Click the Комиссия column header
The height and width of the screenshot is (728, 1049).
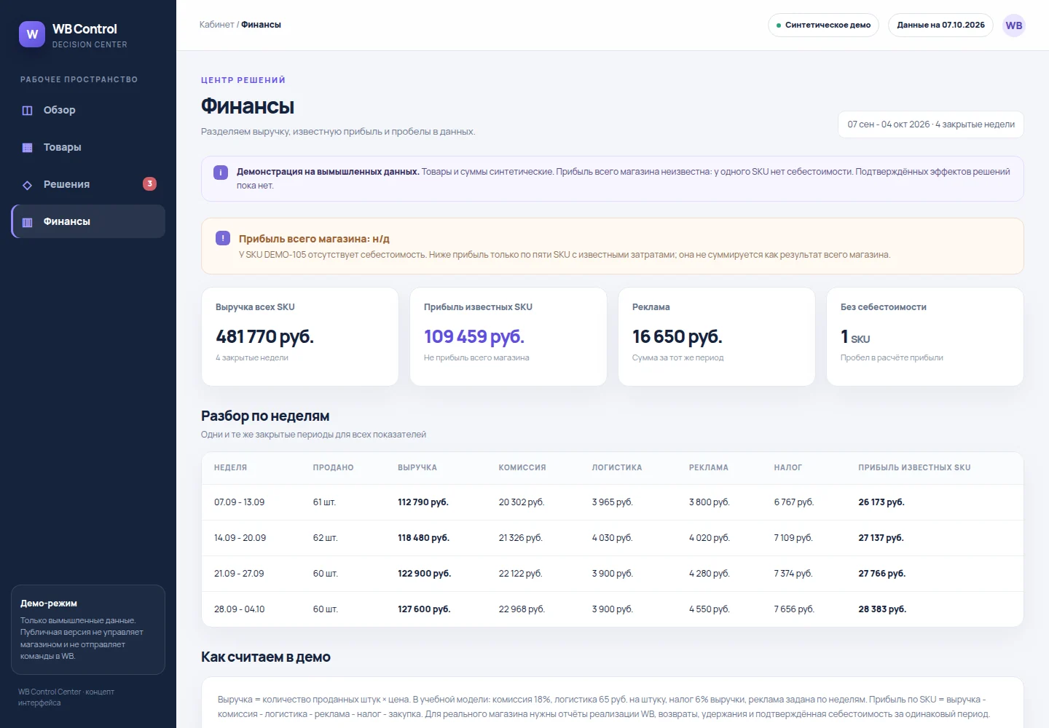522,468
